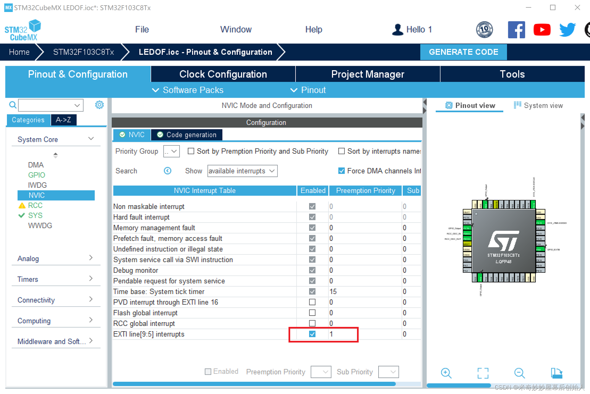Click the search magnifier icon in categories panel
This screenshot has height=394, width=590.
13,105
